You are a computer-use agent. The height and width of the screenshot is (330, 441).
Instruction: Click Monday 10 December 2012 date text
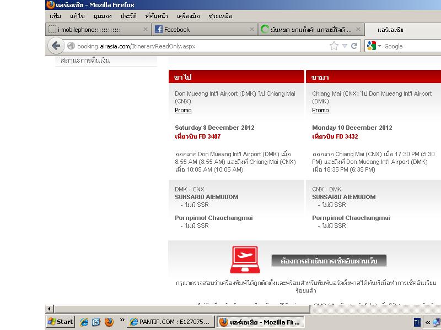[x=352, y=128]
